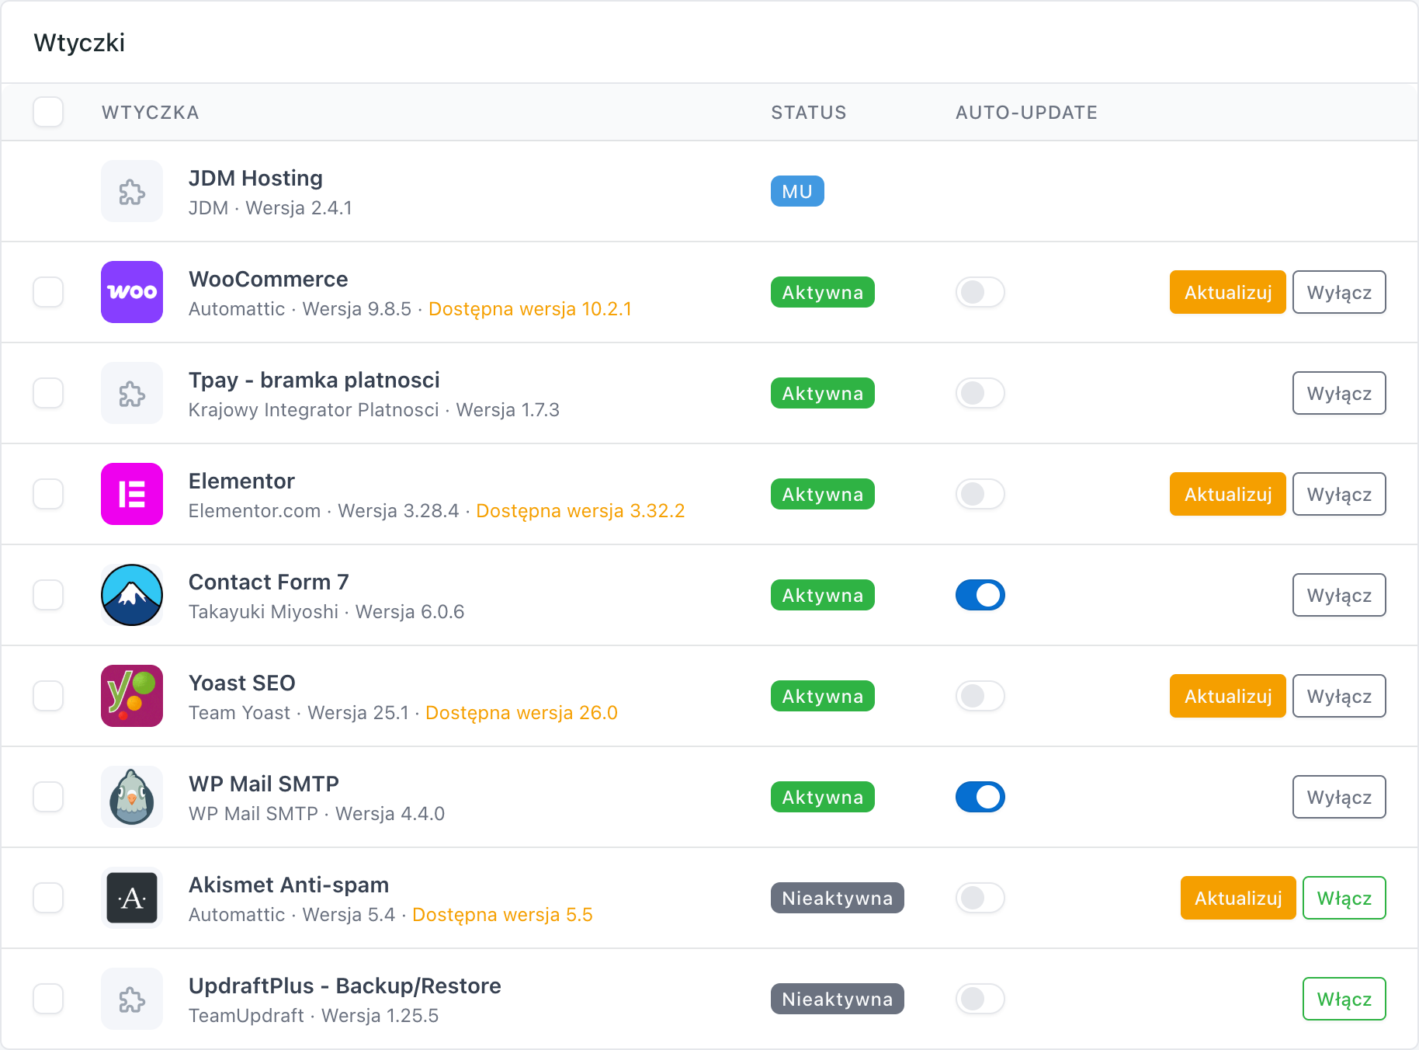
Task: Click Wyłącz for Contact Form 7
Action: [x=1339, y=595]
